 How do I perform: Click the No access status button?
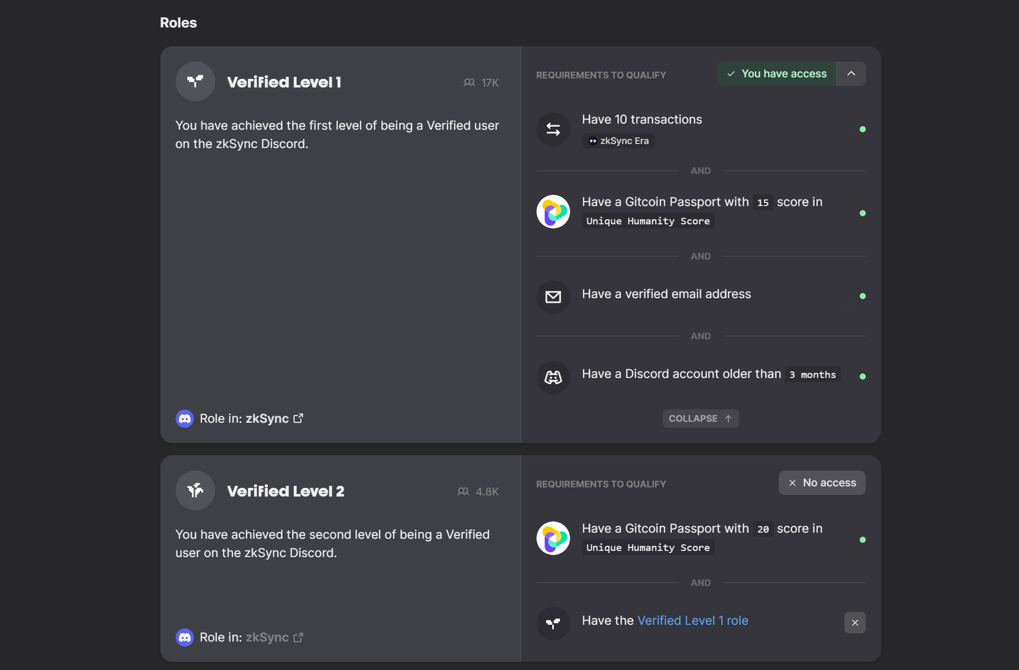tap(822, 483)
